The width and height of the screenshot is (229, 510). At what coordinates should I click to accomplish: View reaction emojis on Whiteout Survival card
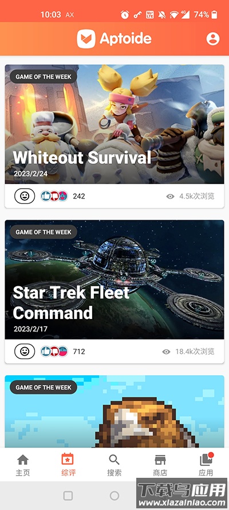(54, 196)
